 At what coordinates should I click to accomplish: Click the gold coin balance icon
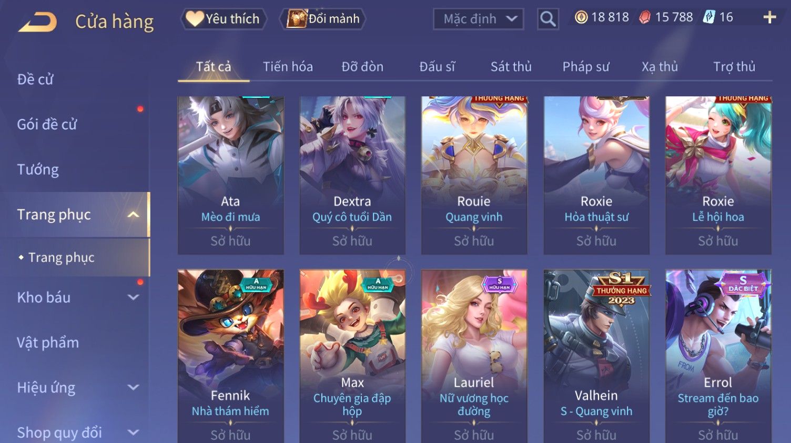[x=581, y=17]
